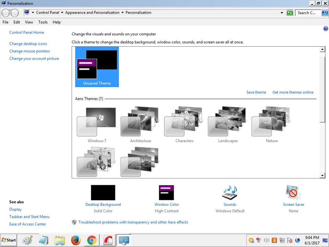Open the Start menu
The image size is (329, 247).
[x=9, y=240]
